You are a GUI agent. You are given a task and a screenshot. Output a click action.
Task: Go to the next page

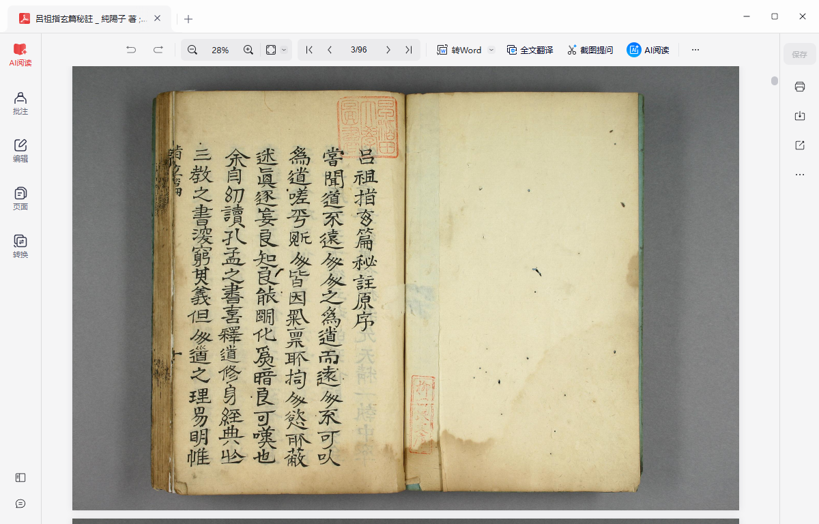click(388, 50)
